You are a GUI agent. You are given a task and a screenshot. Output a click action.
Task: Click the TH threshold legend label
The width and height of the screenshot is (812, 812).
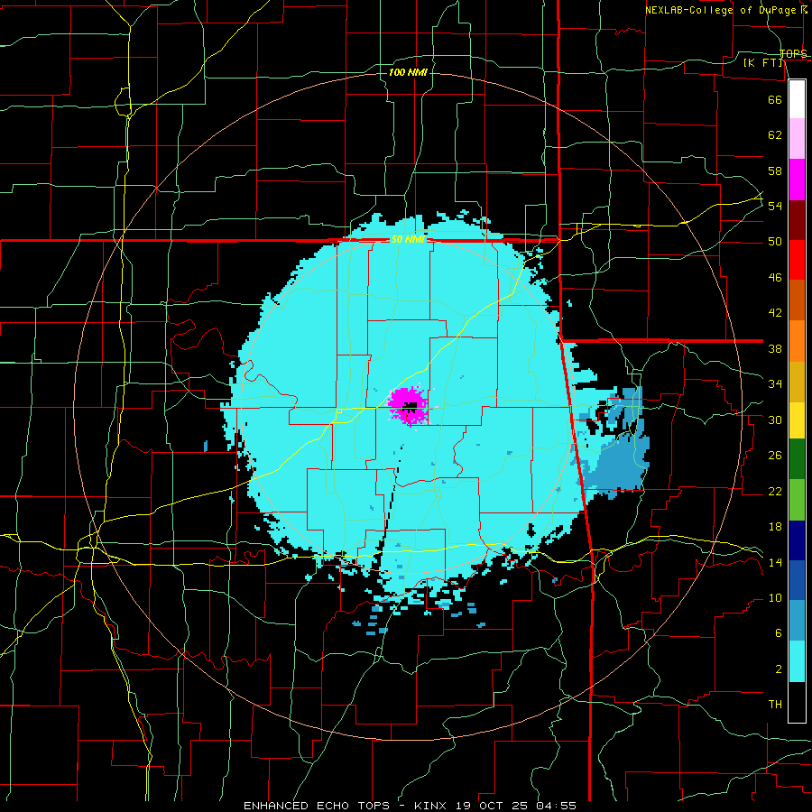tap(775, 705)
